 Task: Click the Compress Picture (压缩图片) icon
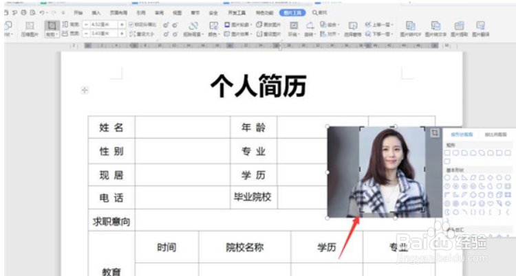[30, 26]
